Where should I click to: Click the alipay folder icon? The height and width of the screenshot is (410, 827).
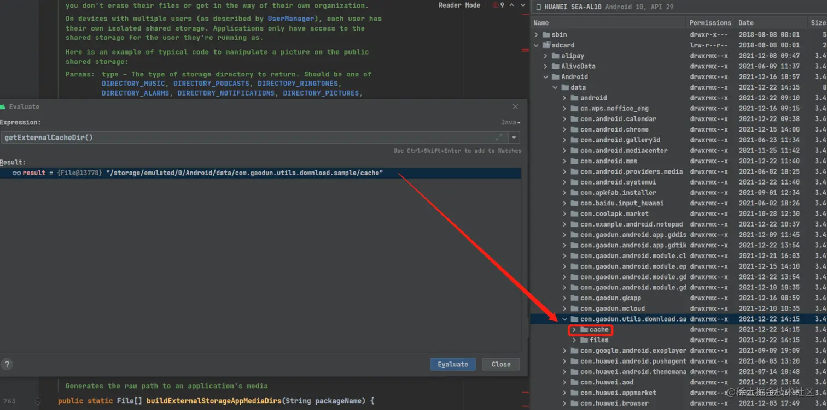pyautogui.click(x=556, y=56)
